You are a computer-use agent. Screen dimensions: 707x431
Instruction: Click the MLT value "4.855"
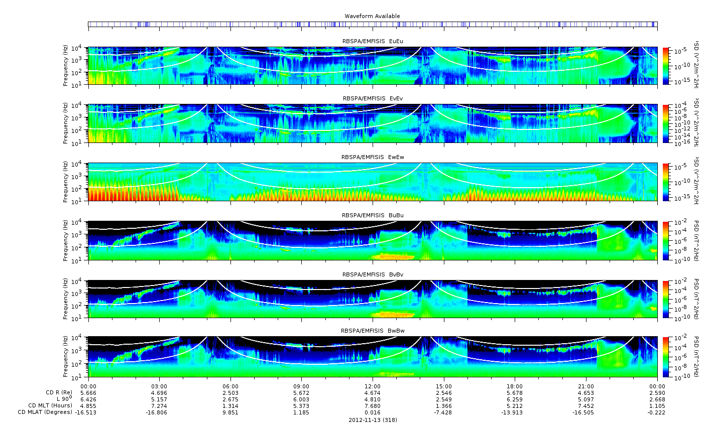(88, 405)
